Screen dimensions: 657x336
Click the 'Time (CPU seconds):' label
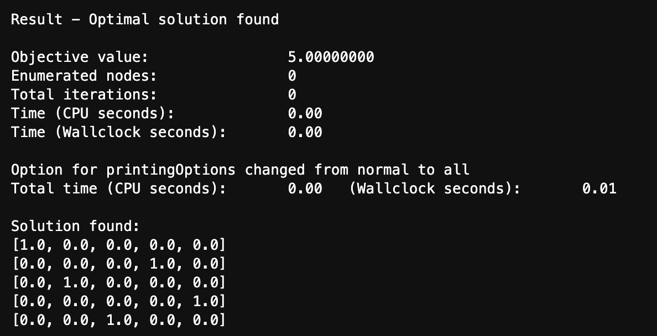[93, 113]
